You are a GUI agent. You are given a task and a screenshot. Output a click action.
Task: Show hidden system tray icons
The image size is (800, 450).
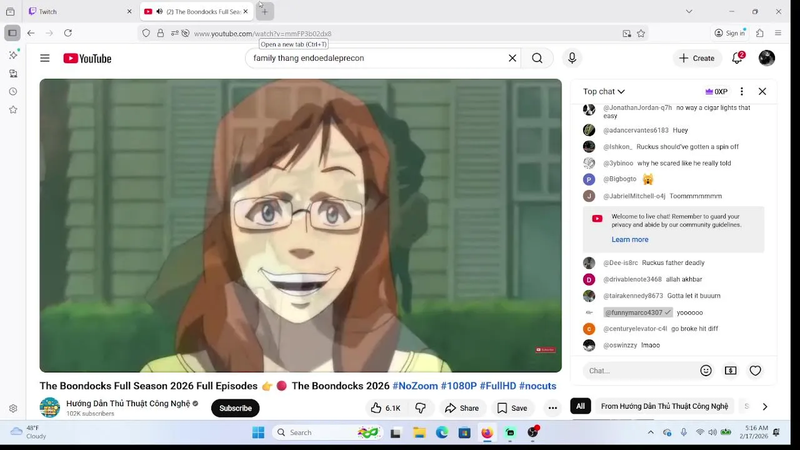(651, 432)
